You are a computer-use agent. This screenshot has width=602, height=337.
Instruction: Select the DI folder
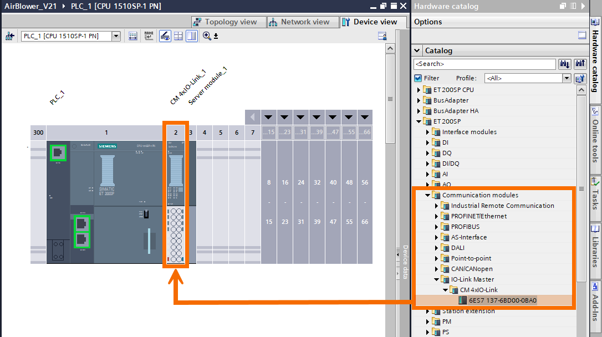pos(445,142)
